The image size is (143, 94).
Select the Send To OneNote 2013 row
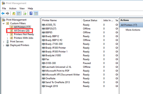58,82
